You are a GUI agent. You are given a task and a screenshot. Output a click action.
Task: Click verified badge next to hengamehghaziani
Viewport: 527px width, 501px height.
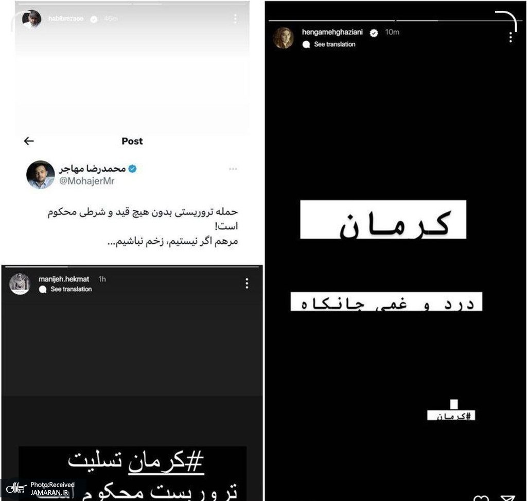click(x=374, y=32)
